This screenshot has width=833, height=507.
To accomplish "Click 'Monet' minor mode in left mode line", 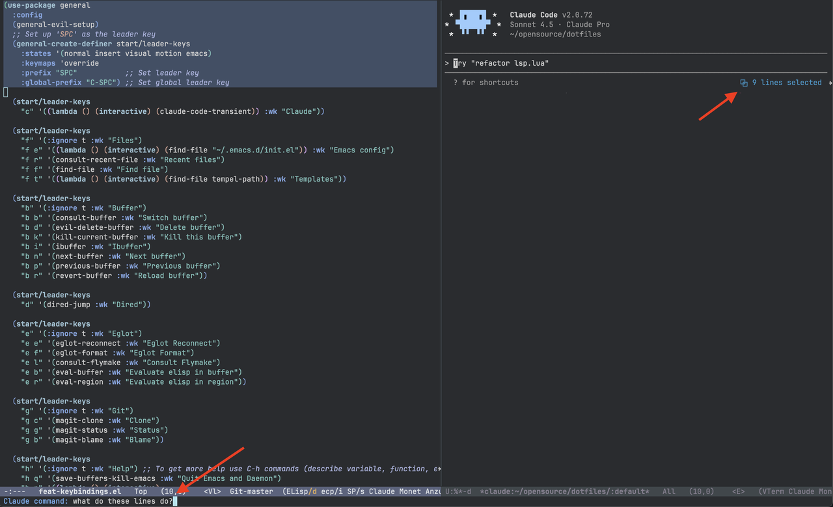I will click(x=409, y=491).
